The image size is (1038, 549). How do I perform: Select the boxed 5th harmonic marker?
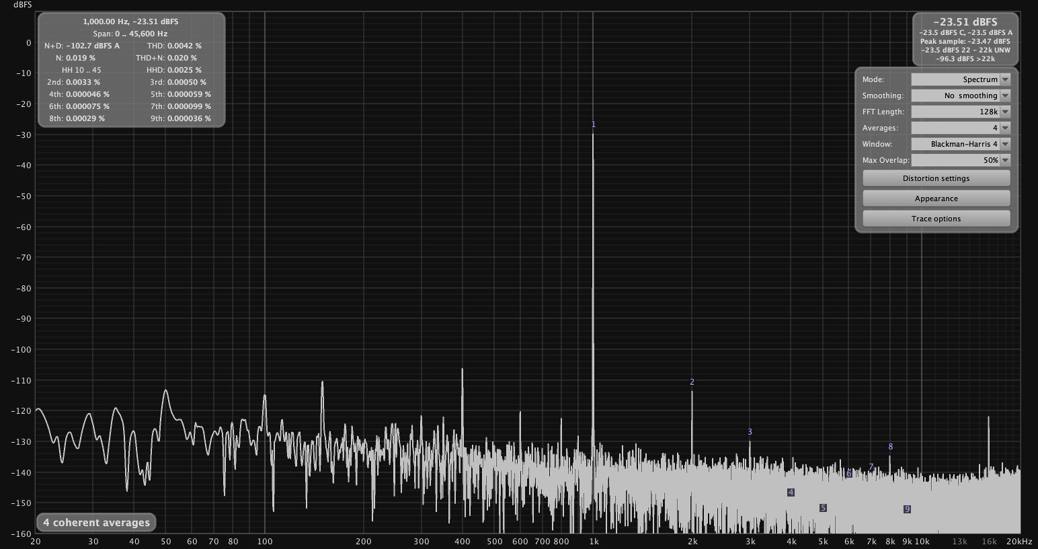(x=823, y=508)
